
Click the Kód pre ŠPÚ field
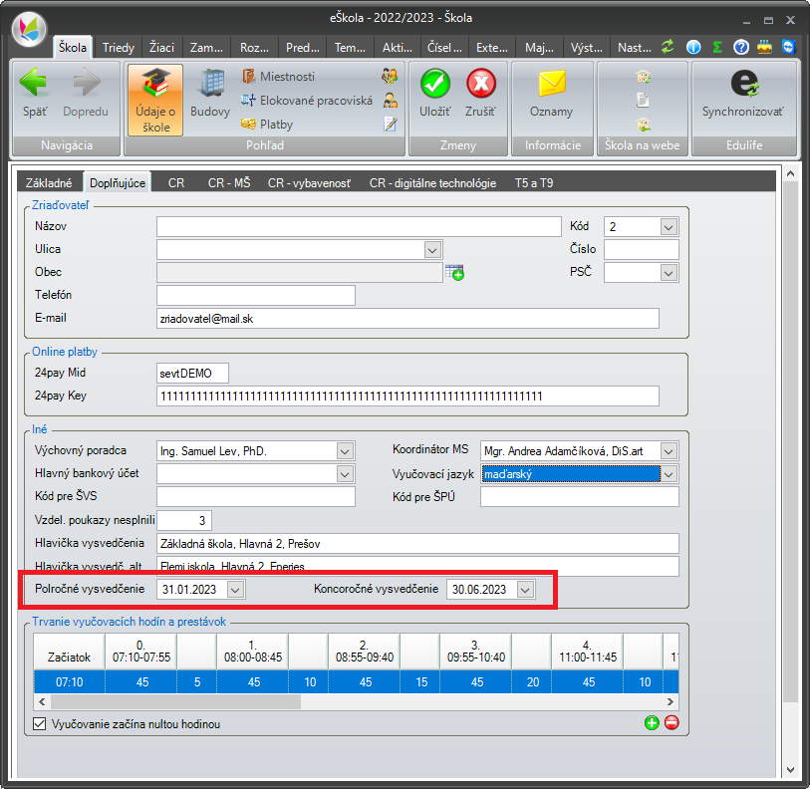(x=580, y=496)
